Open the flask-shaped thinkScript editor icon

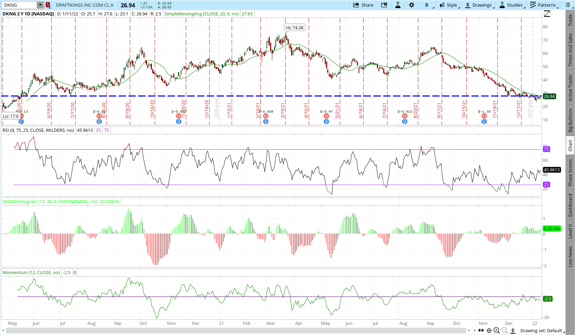pos(398,5)
